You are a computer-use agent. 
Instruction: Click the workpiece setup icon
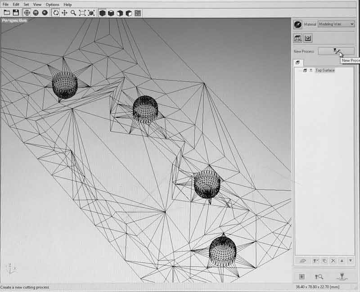click(x=308, y=38)
